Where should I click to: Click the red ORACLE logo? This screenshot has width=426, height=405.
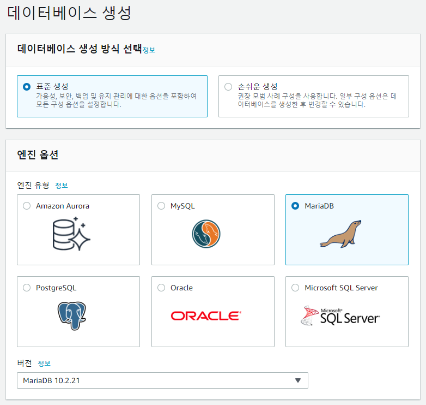206,315
